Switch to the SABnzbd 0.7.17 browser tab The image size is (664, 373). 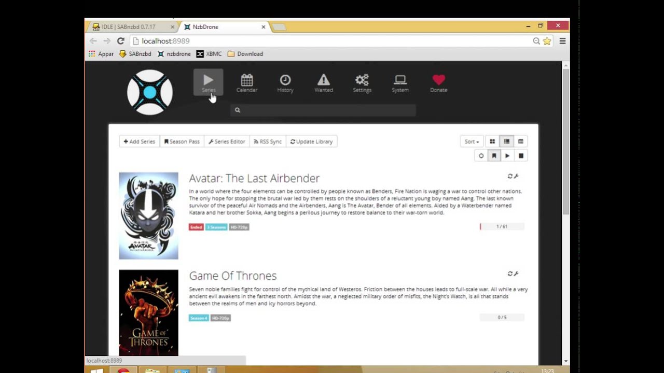(133, 27)
